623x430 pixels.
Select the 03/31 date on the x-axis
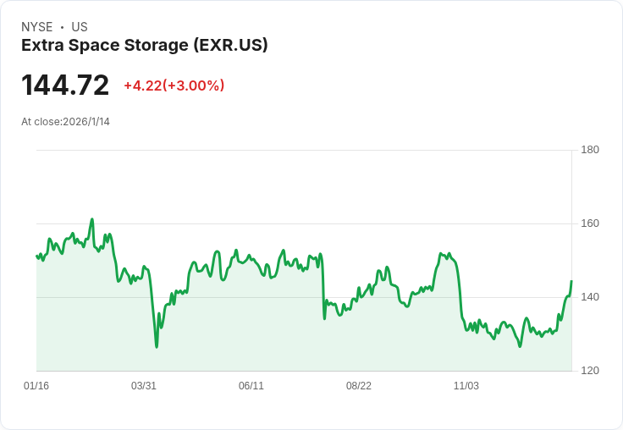tap(144, 386)
